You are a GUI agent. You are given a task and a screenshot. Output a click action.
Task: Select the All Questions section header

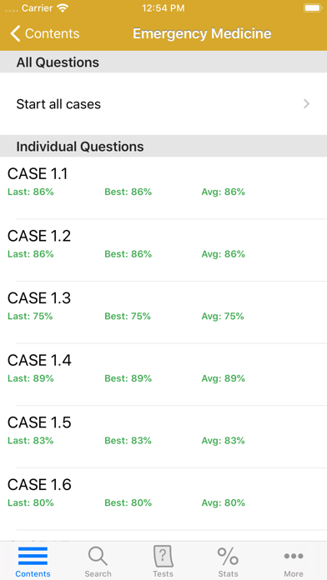pos(163,62)
